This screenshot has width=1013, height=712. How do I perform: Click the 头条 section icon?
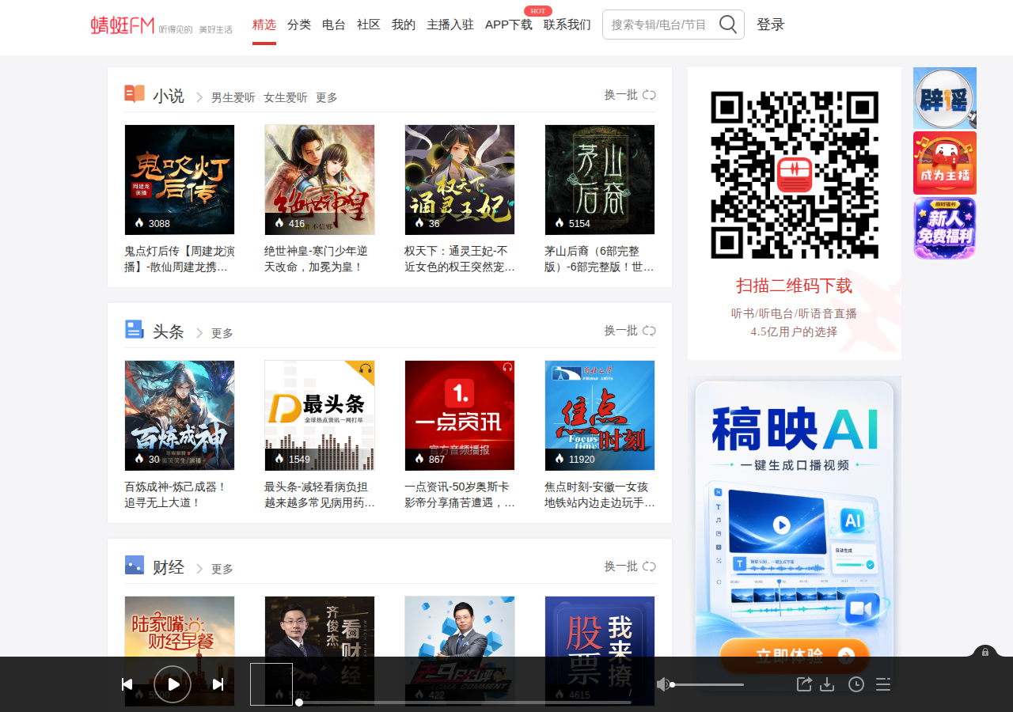coord(135,329)
